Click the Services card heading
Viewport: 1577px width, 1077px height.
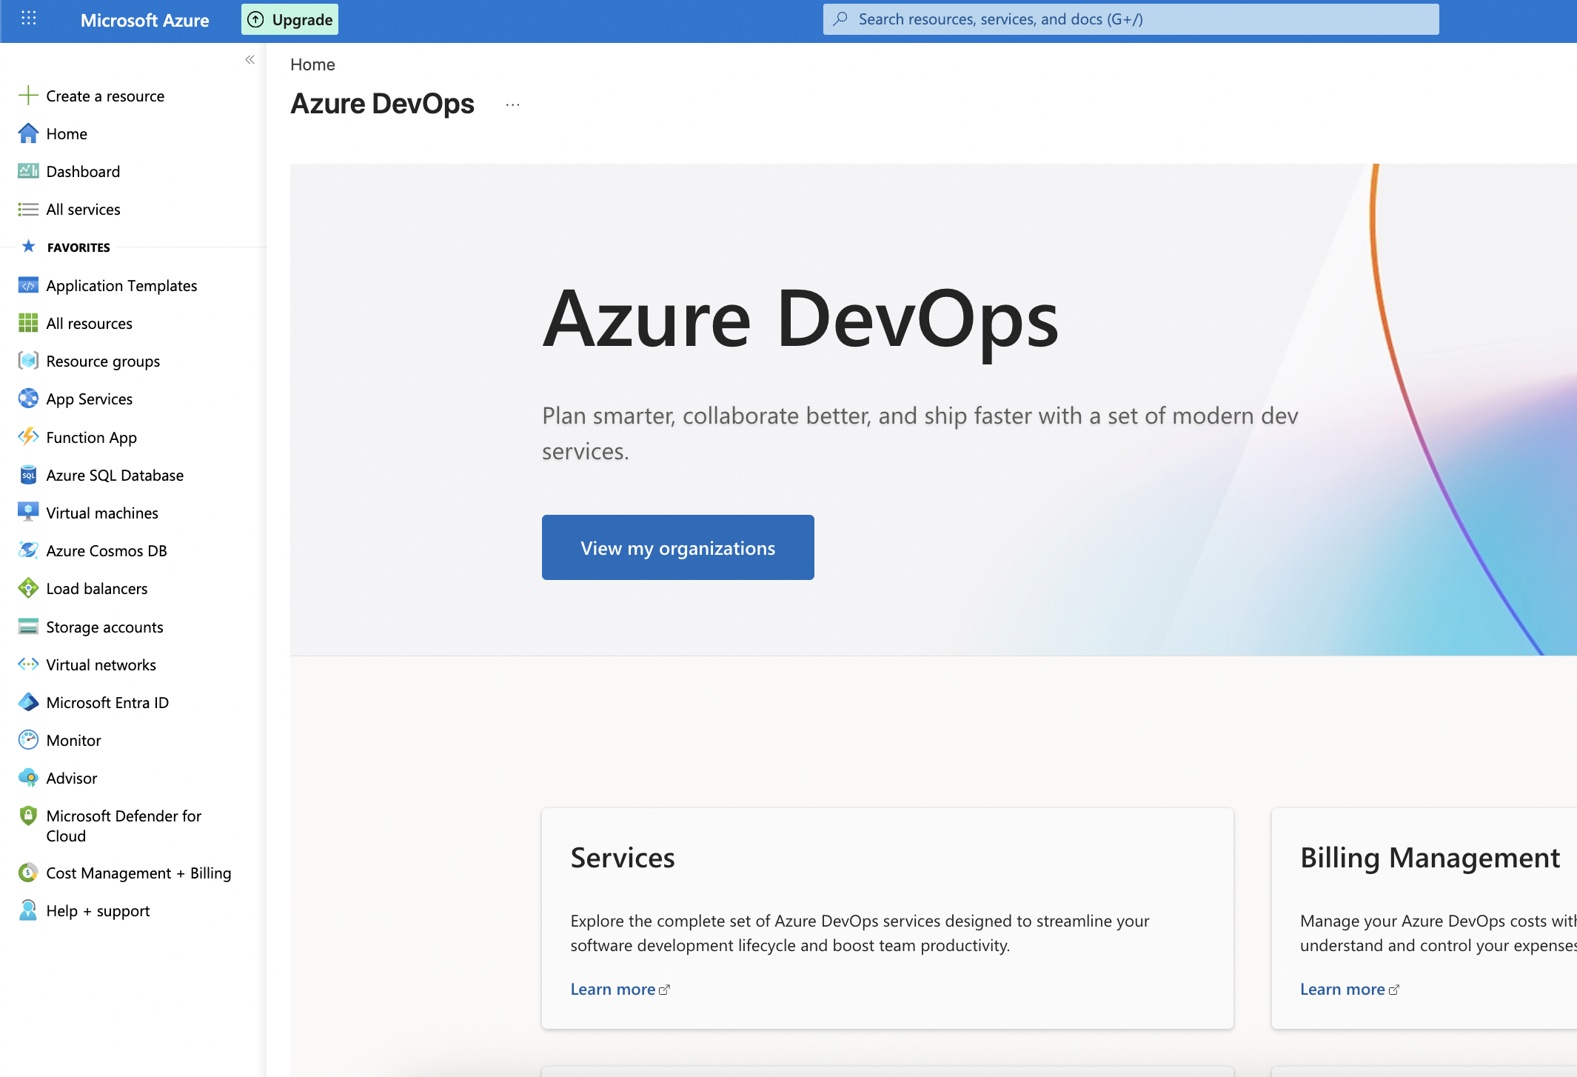[x=623, y=857]
